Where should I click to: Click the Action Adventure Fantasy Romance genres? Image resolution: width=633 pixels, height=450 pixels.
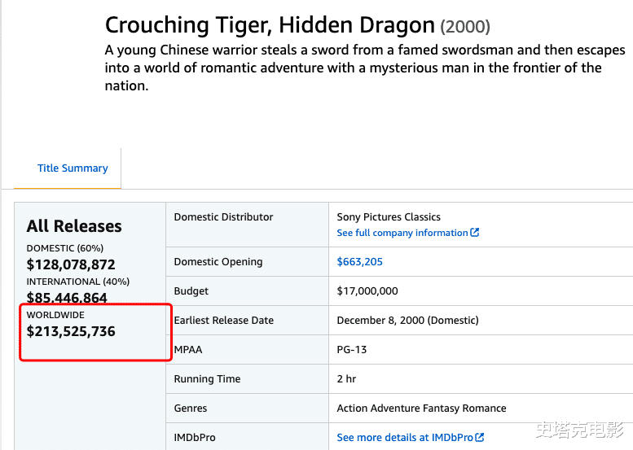(421, 408)
